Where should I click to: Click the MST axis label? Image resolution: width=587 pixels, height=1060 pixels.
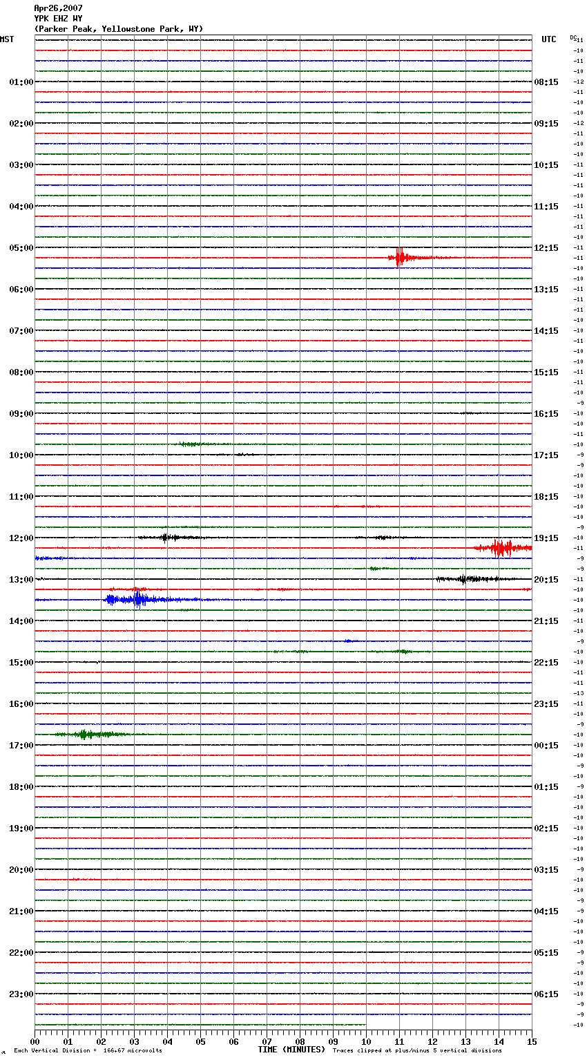(7, 39)
